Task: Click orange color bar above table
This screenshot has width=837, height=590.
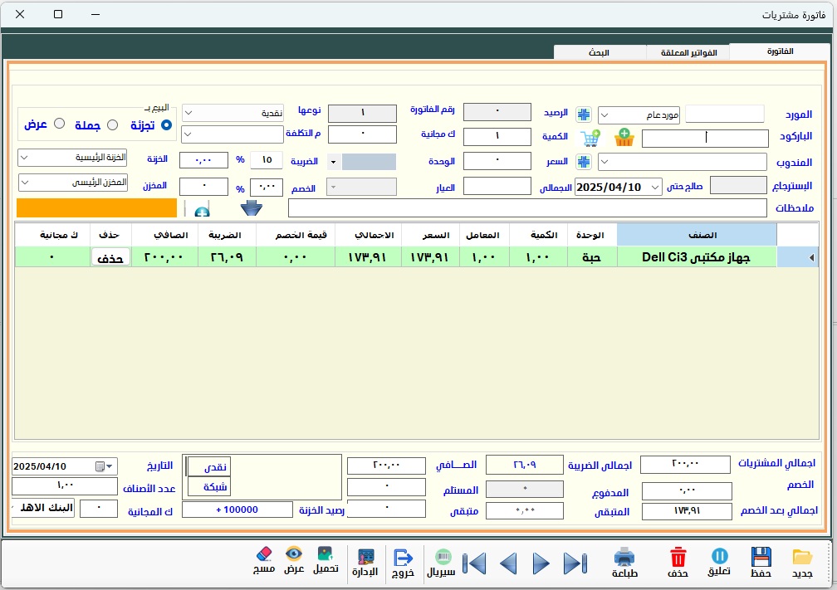Action: click(x=96, y=208)
